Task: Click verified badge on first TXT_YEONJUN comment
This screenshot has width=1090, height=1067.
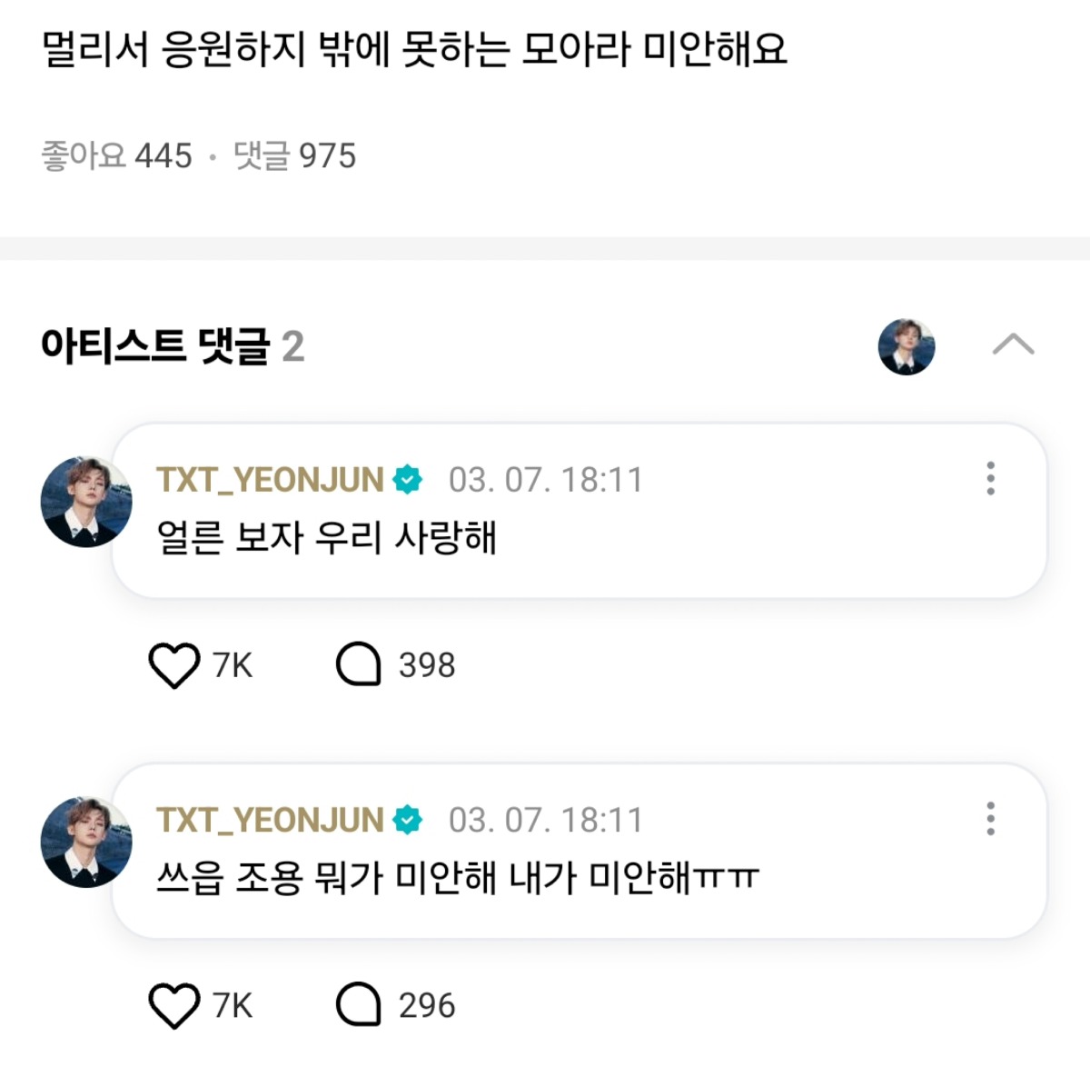Action: point(408,479)
